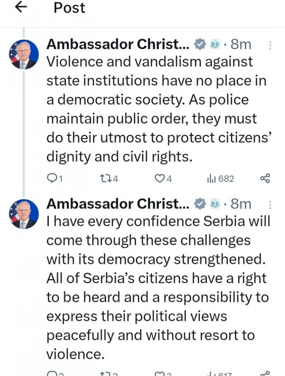Click the first post's 8m timestamp
This screenshot has height=376, width=285.
point(241,45)
